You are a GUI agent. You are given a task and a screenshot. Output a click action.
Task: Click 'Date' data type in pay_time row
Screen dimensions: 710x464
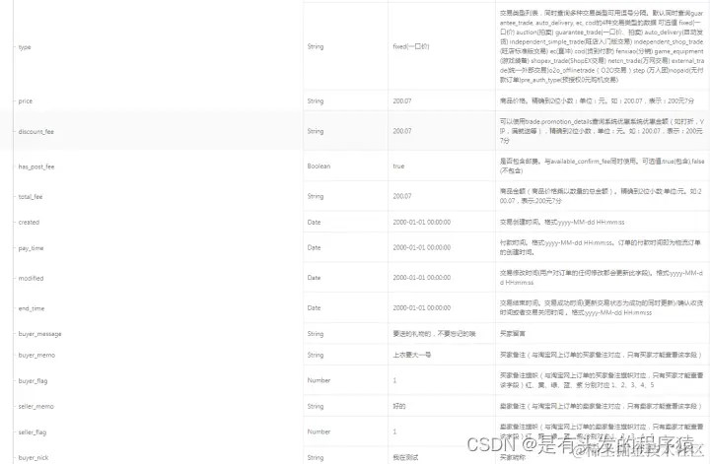click(x=314, y=248)
